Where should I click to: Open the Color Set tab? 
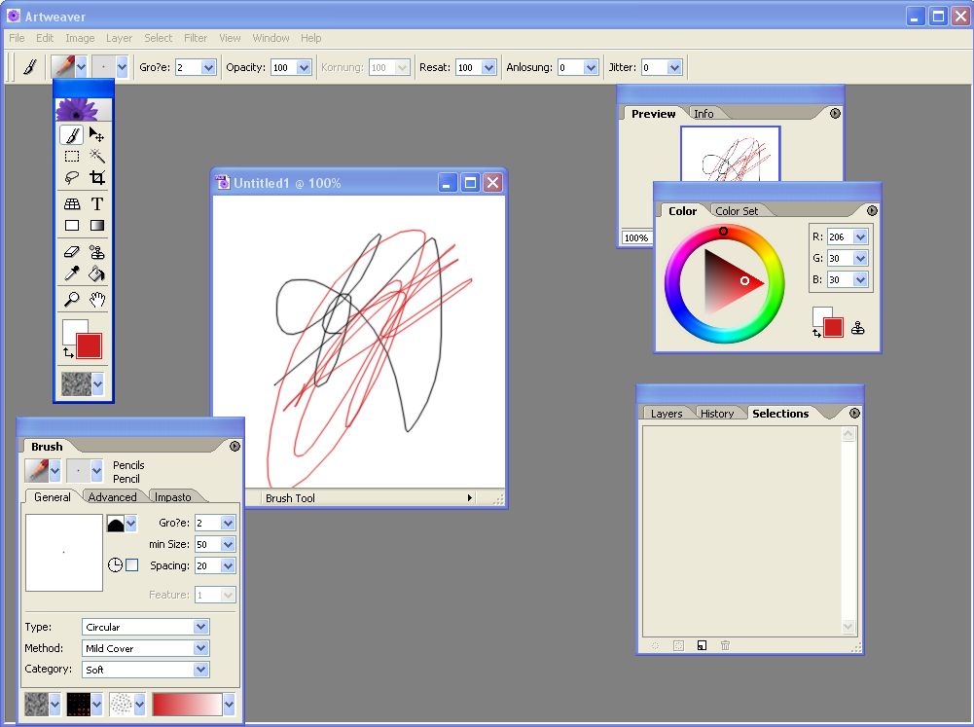click(737, 211)
